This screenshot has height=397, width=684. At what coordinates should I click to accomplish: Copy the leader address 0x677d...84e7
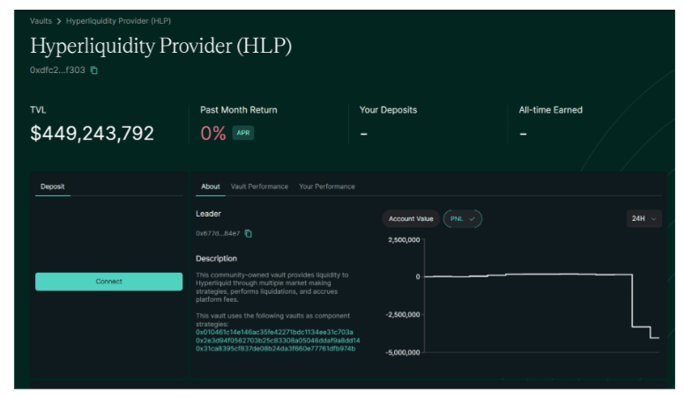tap(249, 233)
